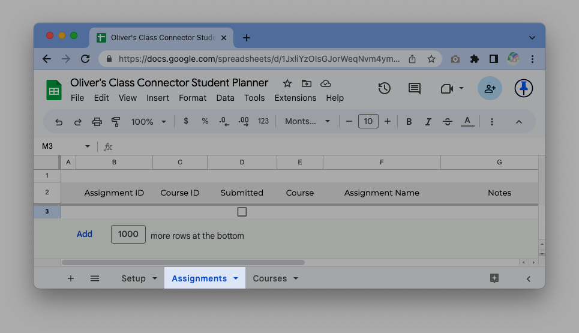579x333 pixels.
Task: Select column F header
Action: click(x=382, y=163)
